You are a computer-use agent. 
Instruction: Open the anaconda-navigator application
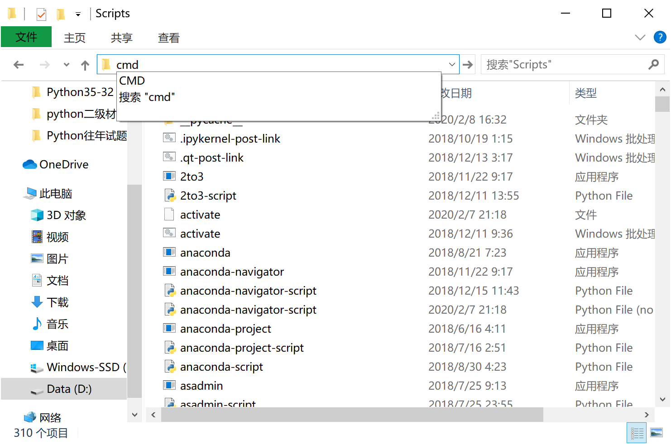[232, 271]
